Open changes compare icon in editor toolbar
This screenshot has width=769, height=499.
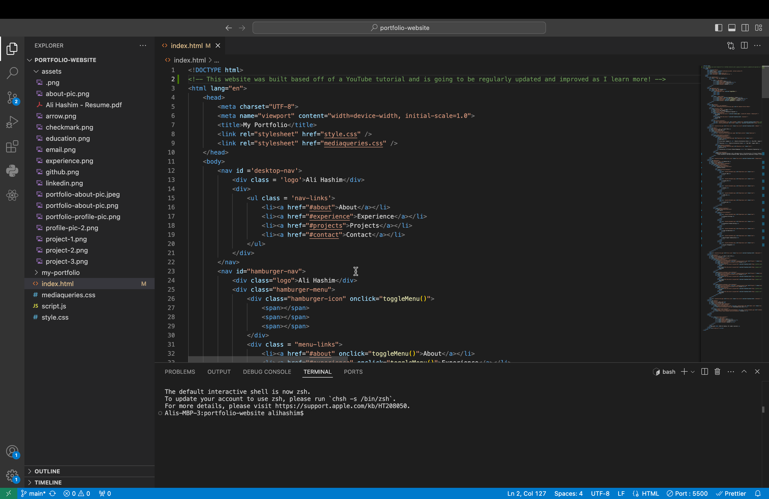tap(731, 45)
